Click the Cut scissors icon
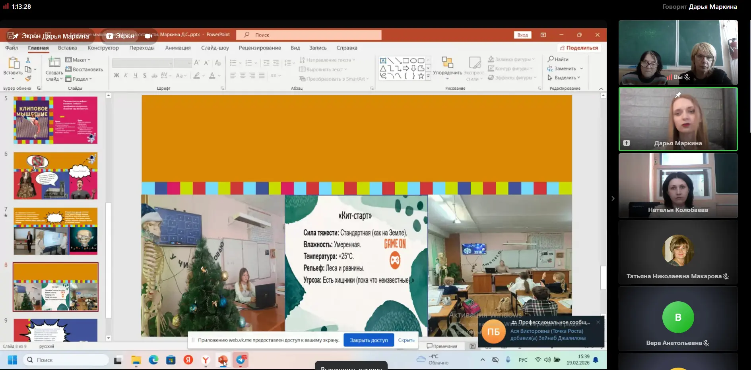Viewport: 751px width, 370px height. tap(28, 60)
